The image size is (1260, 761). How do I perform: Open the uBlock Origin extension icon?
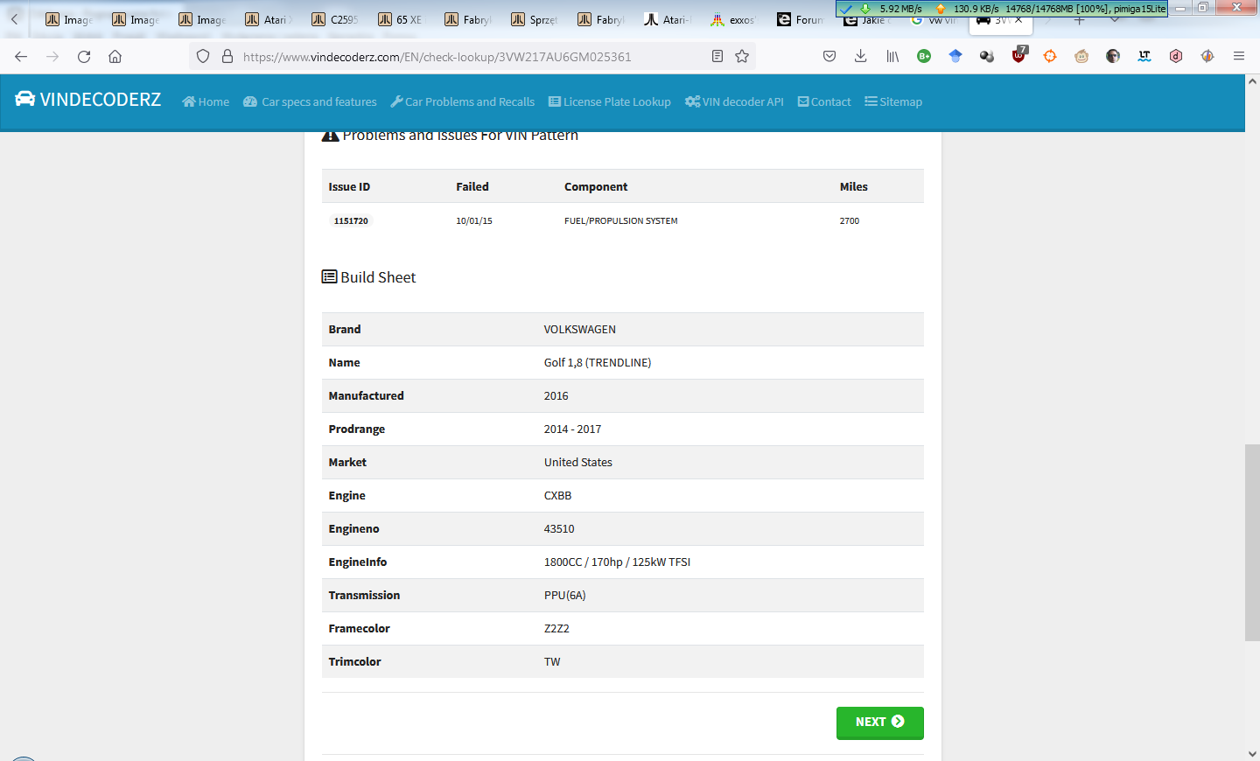coord(1018,56)
